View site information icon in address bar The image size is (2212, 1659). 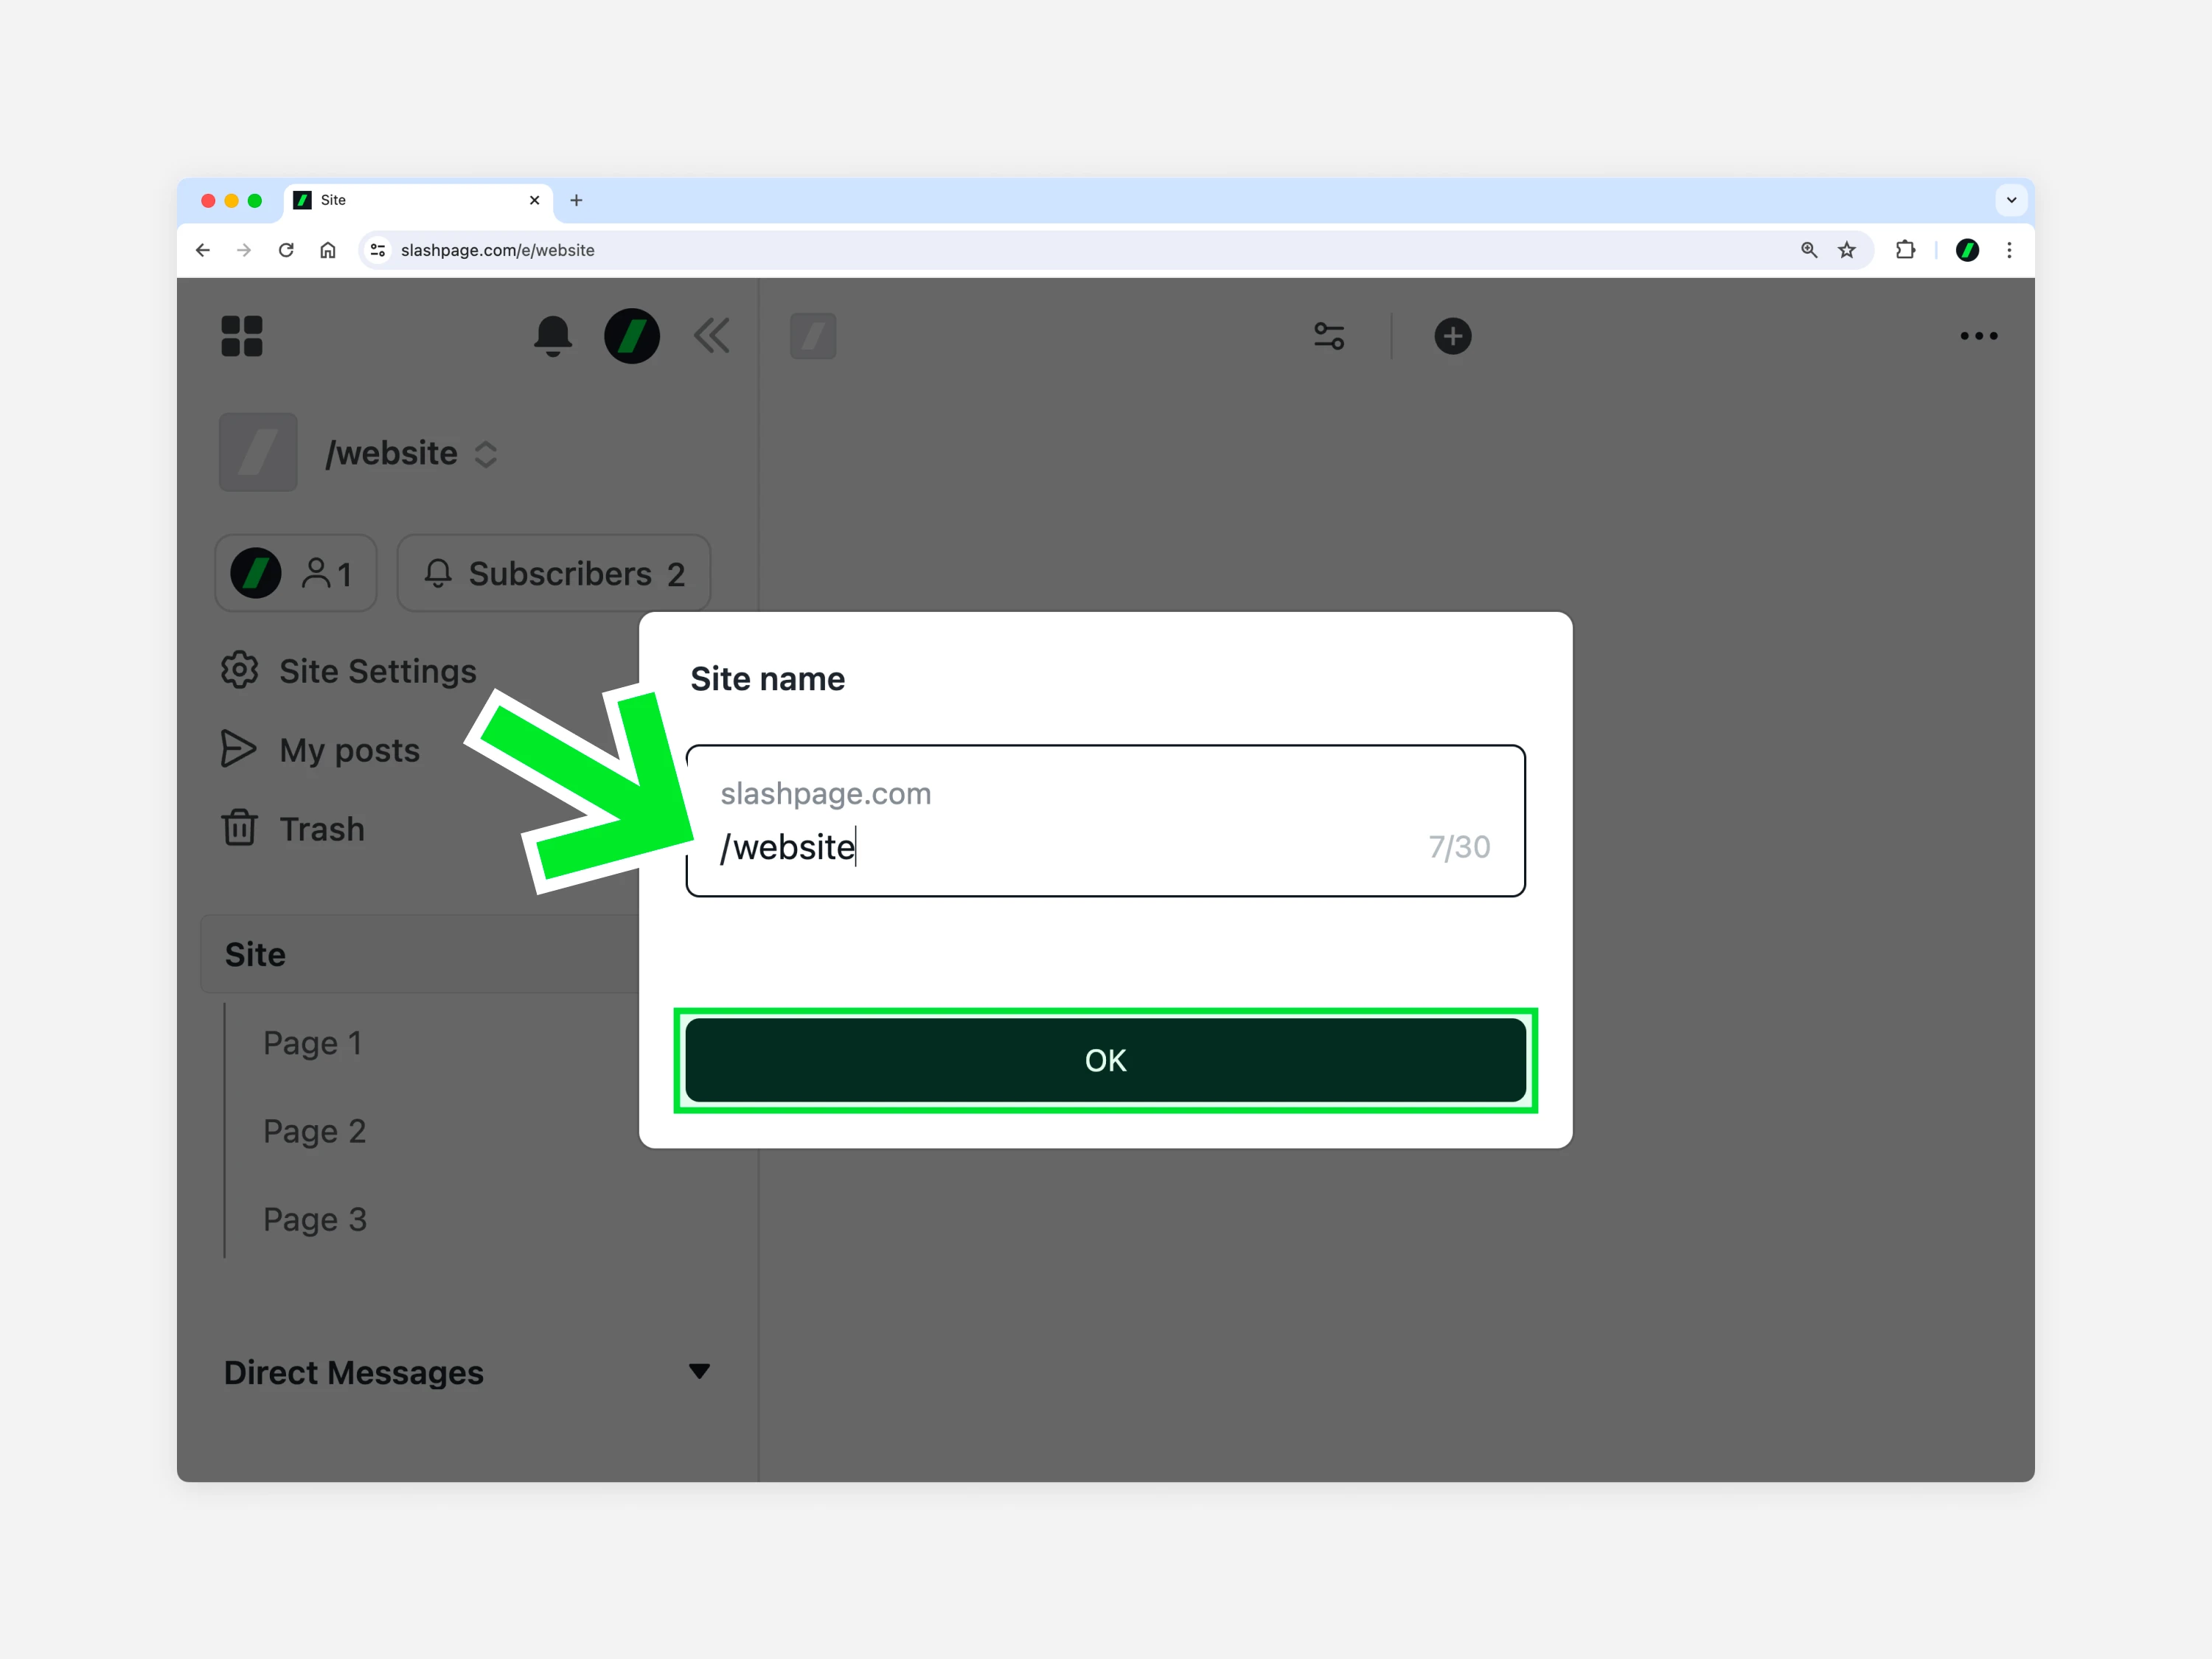point(378,250)
